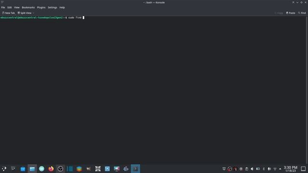
Task: Open the audio volume tray icon
Action: (x=252, y=169)
